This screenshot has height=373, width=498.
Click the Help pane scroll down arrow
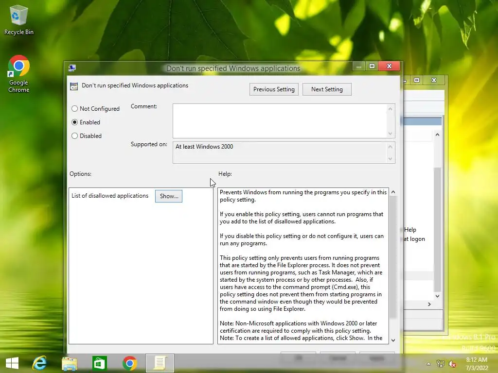(x=393, y=340)
